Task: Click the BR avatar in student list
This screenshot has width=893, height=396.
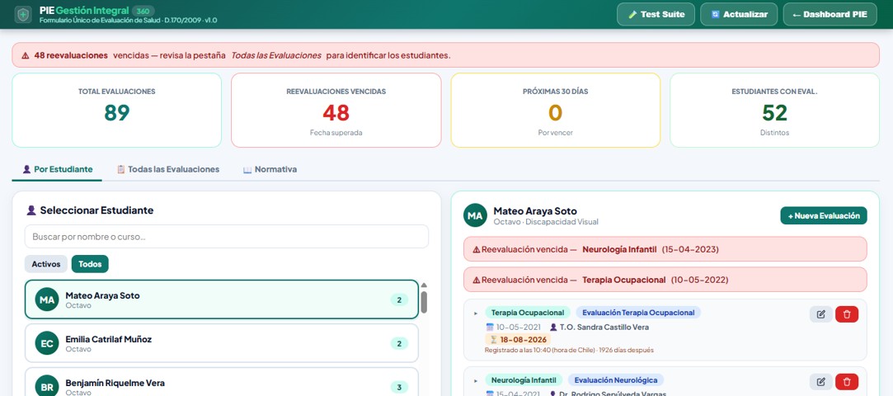Action: [47, 387]
